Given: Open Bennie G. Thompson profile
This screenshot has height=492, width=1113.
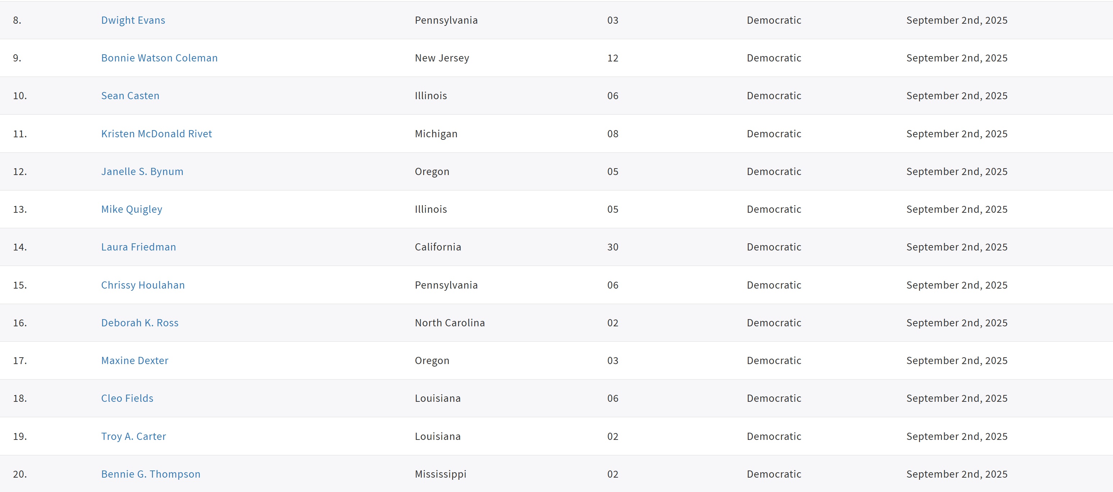Looking at the screenshot, I should click(x=151, y=474).
